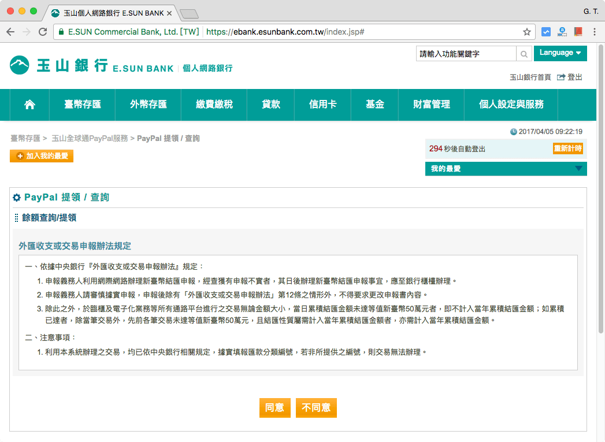The height and width of the screenshot is (442, 605).
Task: Open the Language dropdown
Action: [x=560, y=53]
